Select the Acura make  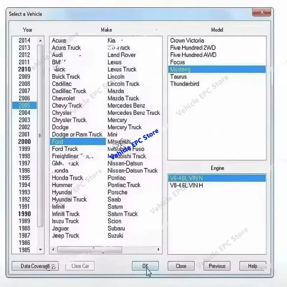point(59,41)
